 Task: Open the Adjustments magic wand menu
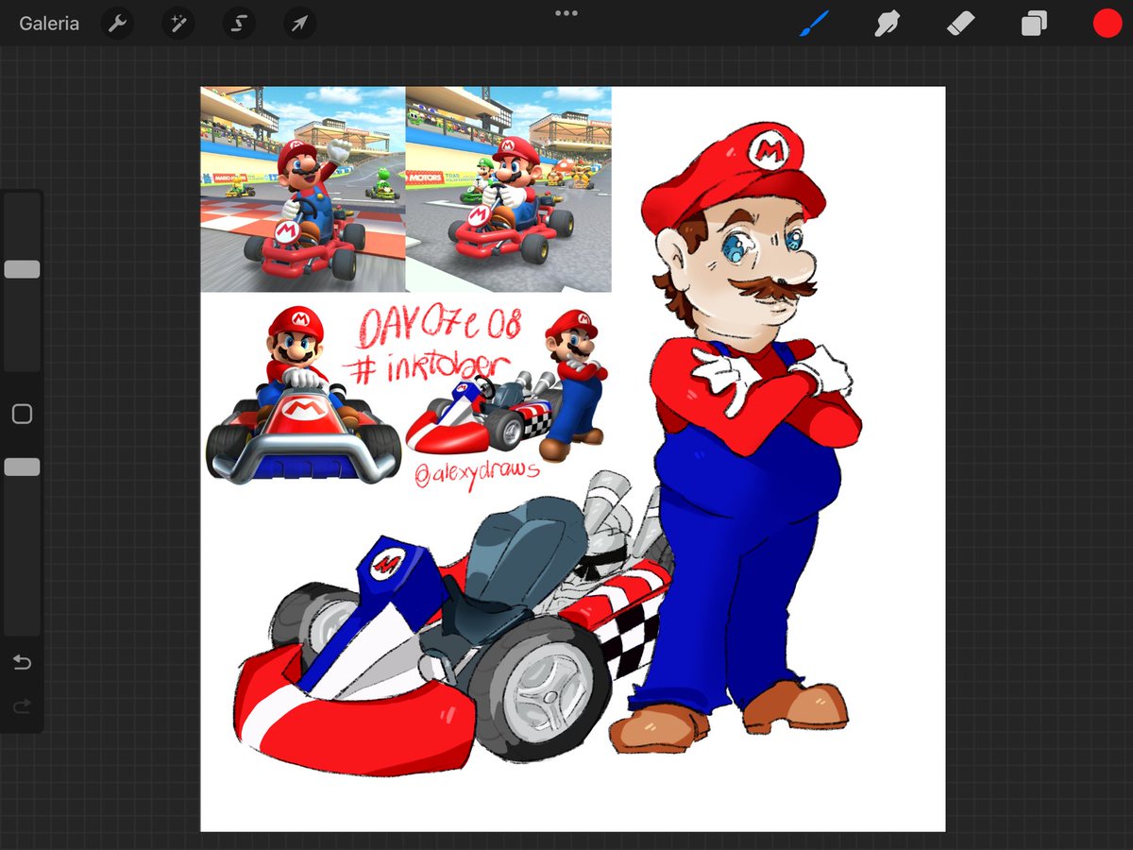point(178,24)
